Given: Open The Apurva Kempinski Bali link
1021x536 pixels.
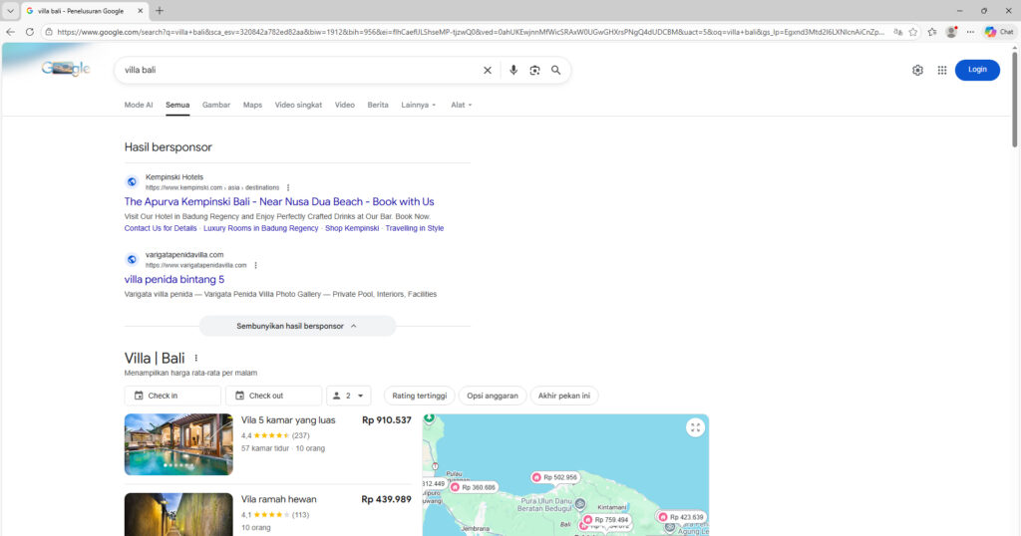Looking at the screenshot, I should click(x=279, y=201).
